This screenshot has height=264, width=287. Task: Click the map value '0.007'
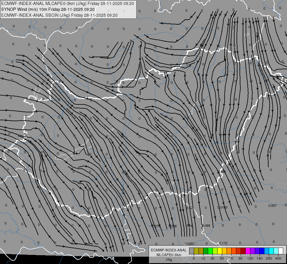point(272,206)
